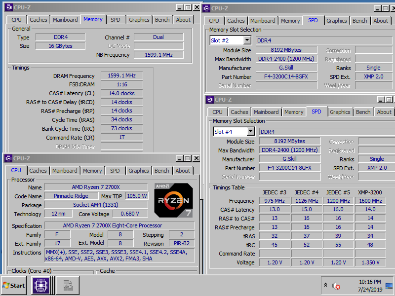Click the CPU-Z taskbar icon

click(41, 286)
